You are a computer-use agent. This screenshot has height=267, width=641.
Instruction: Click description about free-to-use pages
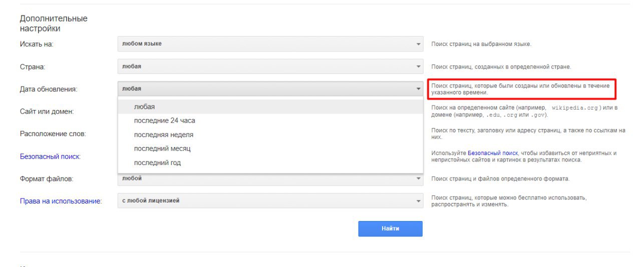509,201
